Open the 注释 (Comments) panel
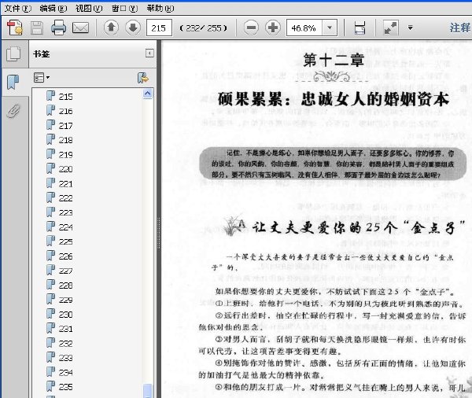The height and width of the screenshot is (398, 472). pos(460,28)
